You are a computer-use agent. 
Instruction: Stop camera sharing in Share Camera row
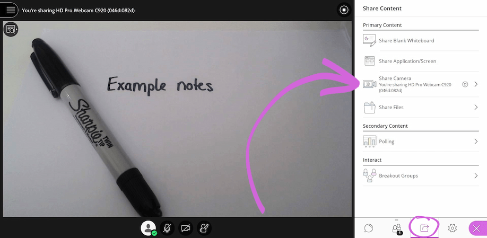pyautogui.click(x=465, y=84)
